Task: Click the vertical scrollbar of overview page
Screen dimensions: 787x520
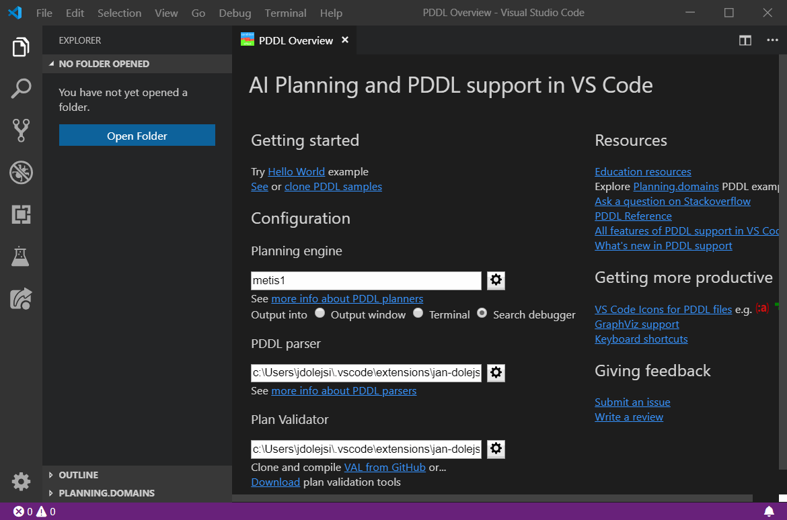Action: [782, 262]
